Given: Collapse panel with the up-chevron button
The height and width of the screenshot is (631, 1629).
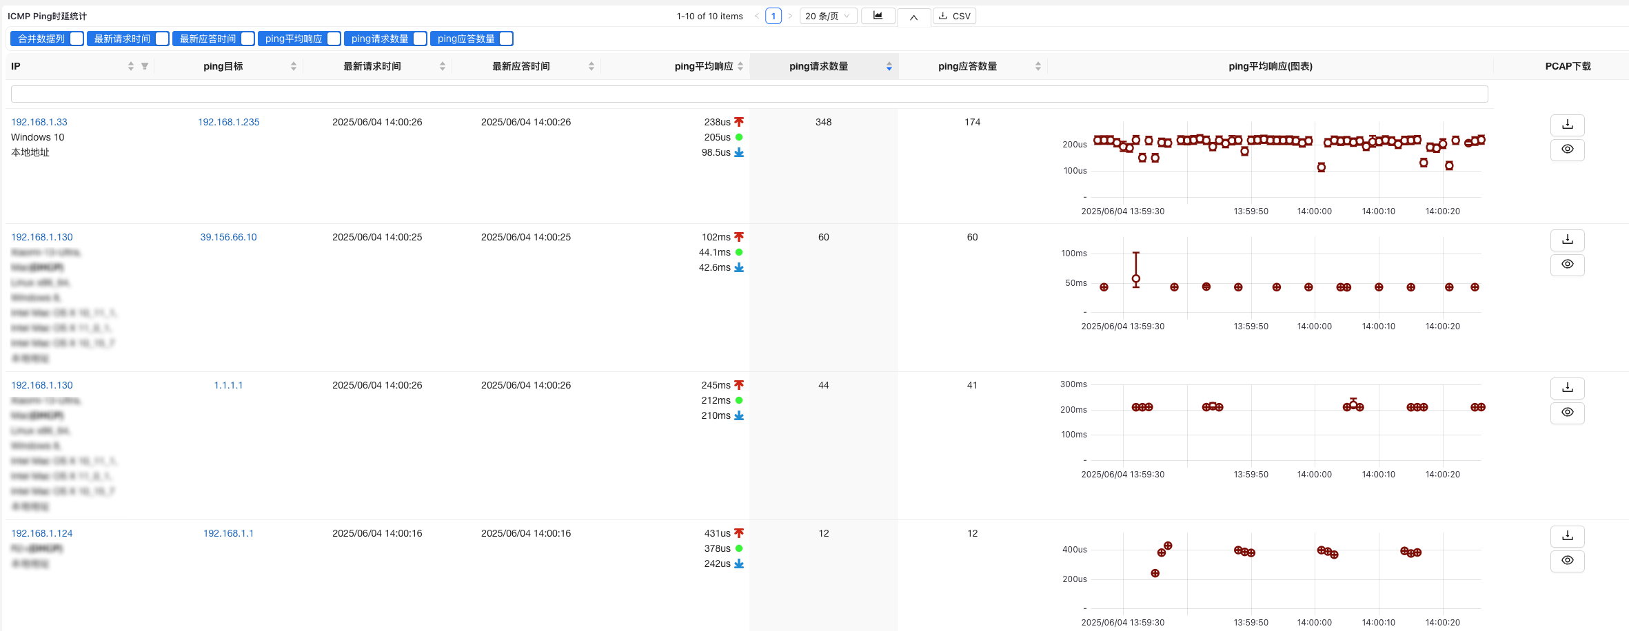Looking at the screenshot, I should [913, 17].
